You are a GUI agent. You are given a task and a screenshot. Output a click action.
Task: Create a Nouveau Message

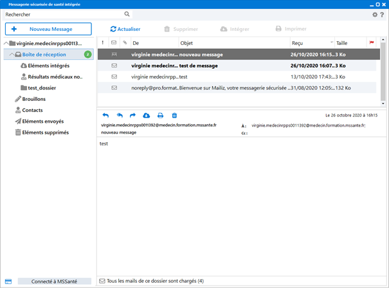coord(48,29)
